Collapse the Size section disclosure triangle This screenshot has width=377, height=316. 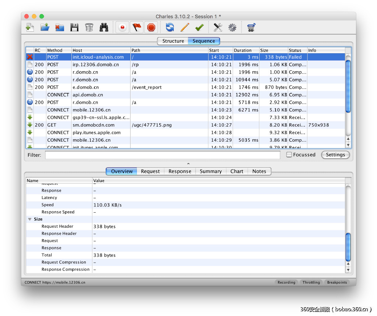[x=29, y=219]
